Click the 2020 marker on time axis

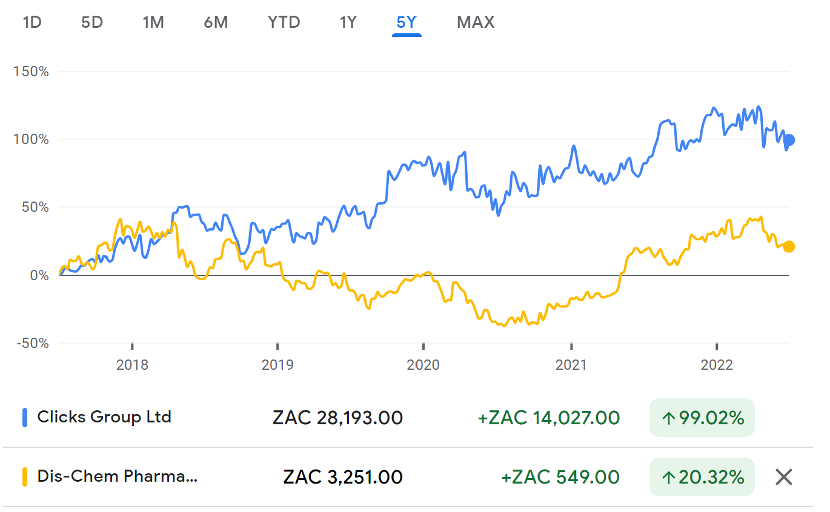pos(423,365)
